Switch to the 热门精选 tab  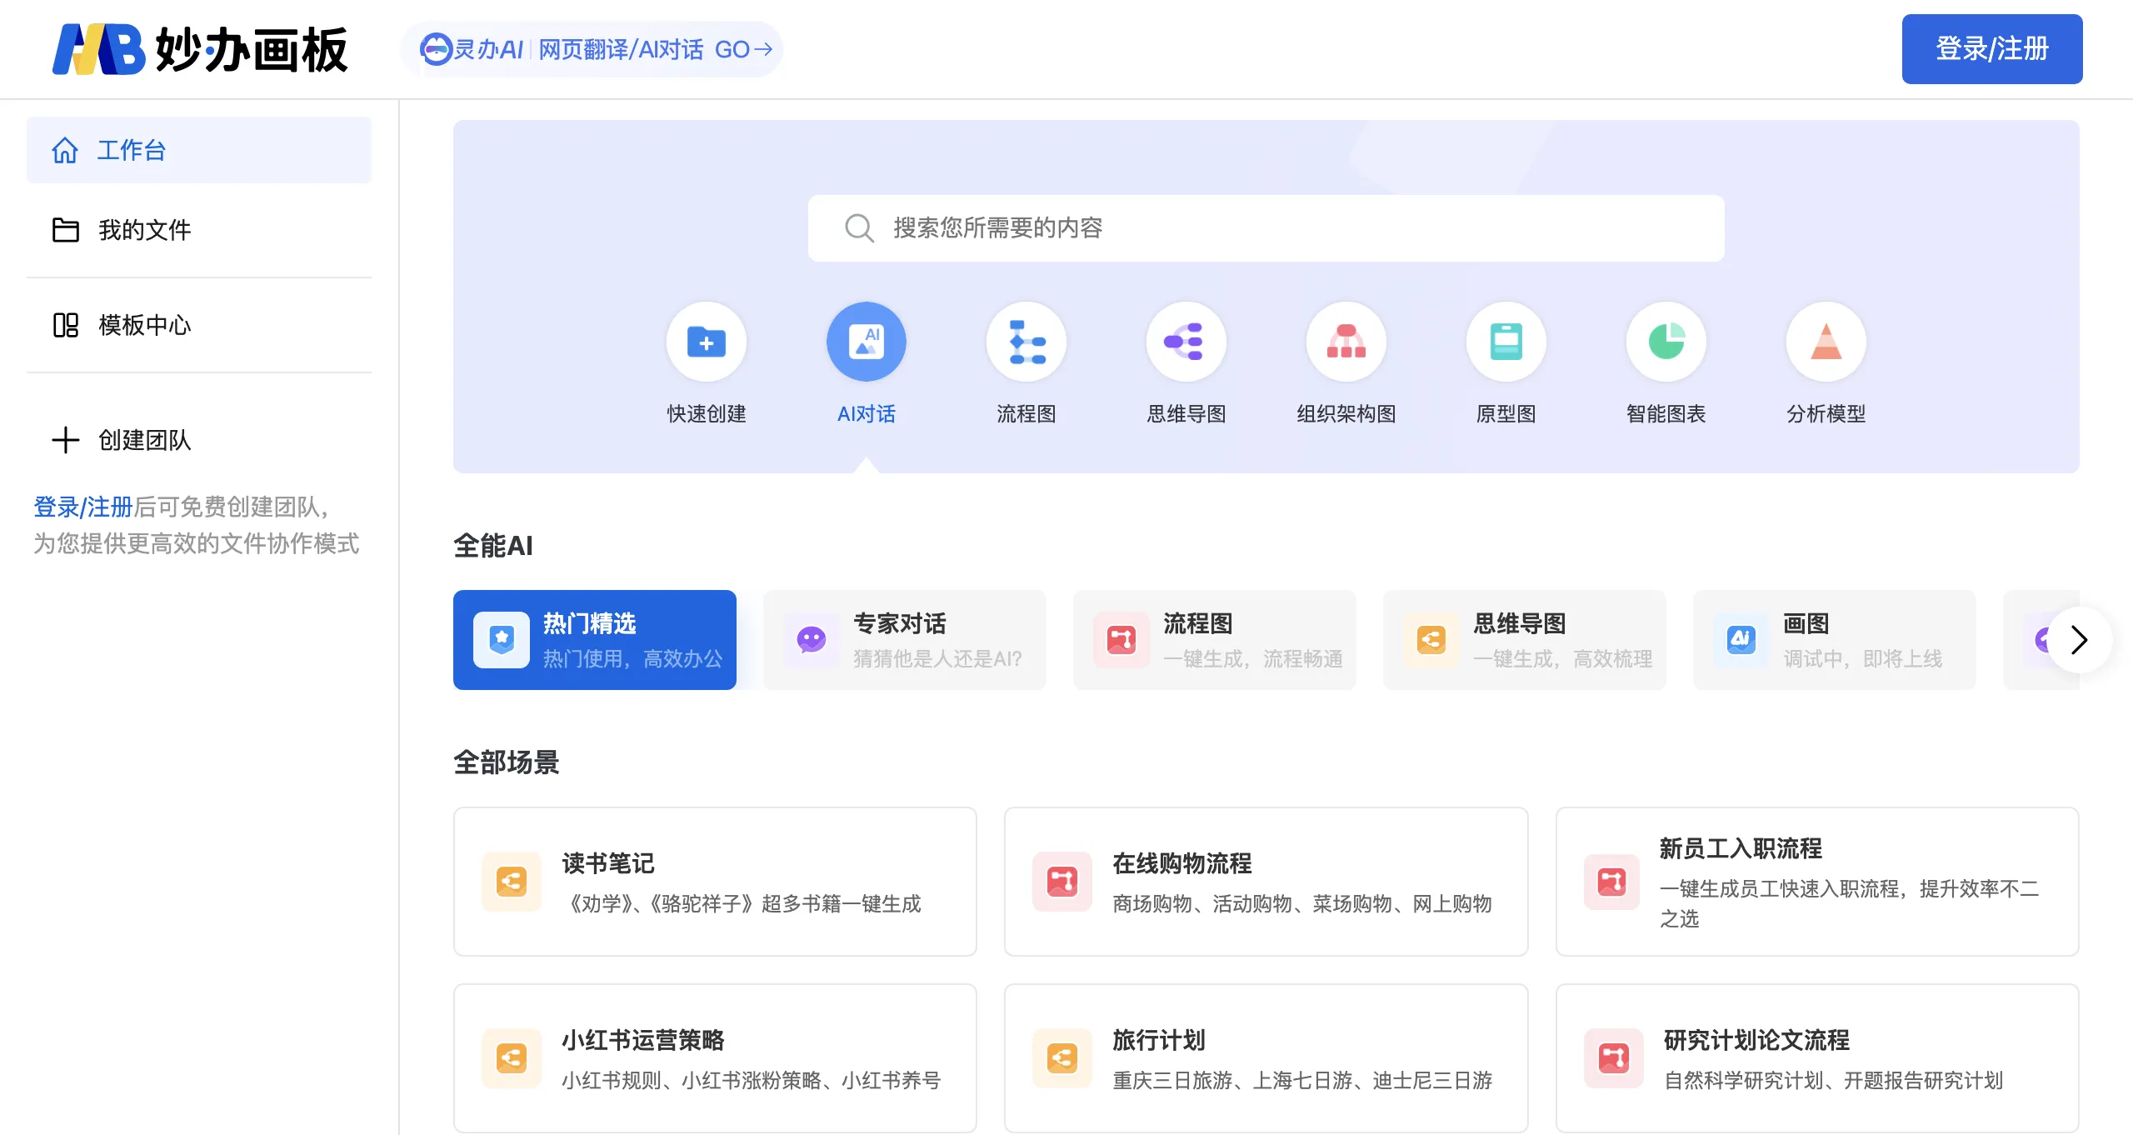point(594,640)
